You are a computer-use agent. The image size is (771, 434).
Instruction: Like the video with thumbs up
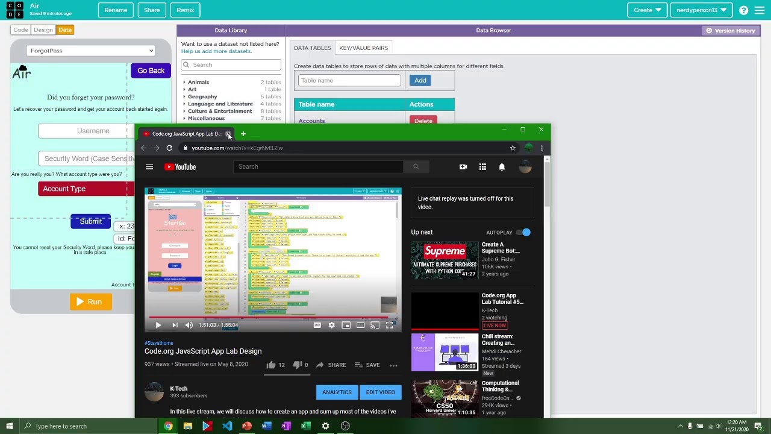pos(275,365)
